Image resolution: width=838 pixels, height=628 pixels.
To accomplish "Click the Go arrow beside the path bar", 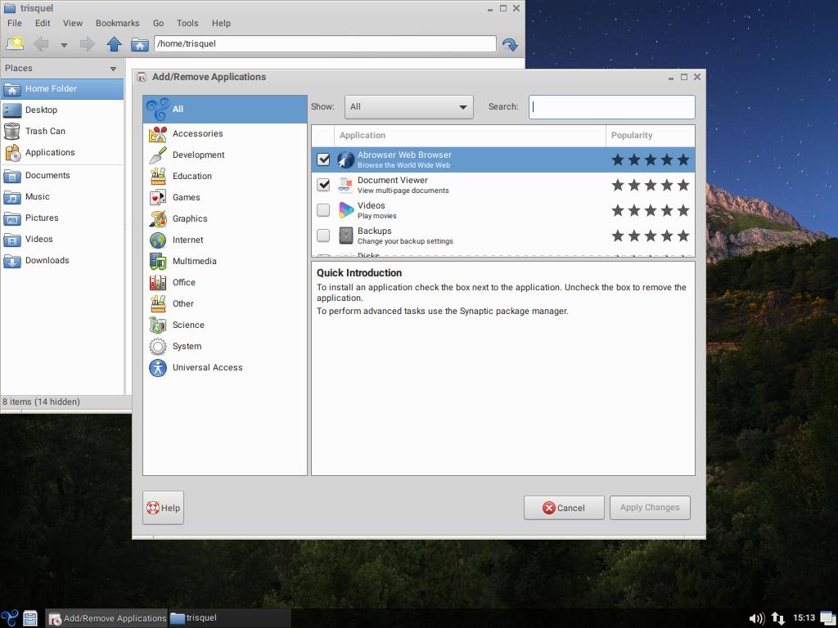I will pyautogui.click(x=510, y=44).
